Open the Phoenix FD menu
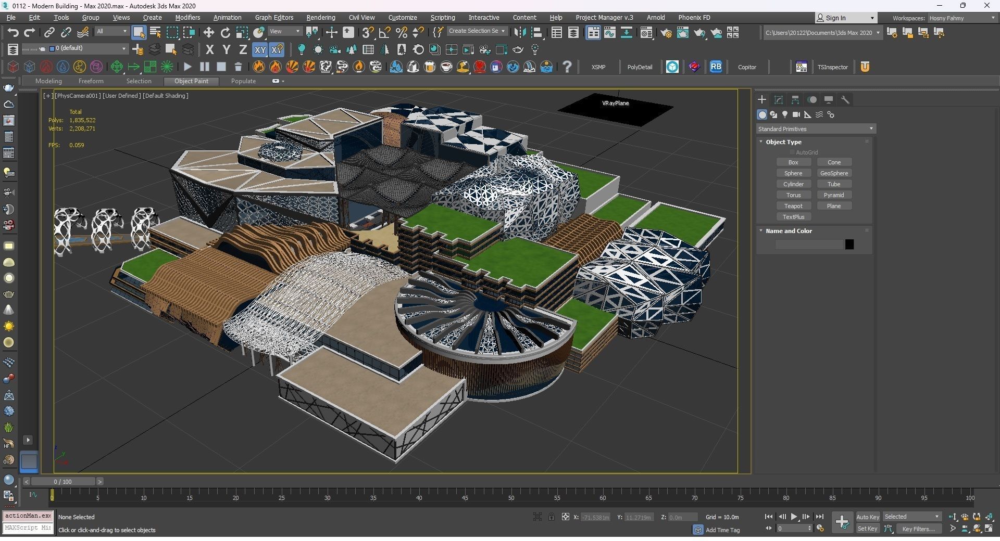1000x541 pixels. pos(694,18)
